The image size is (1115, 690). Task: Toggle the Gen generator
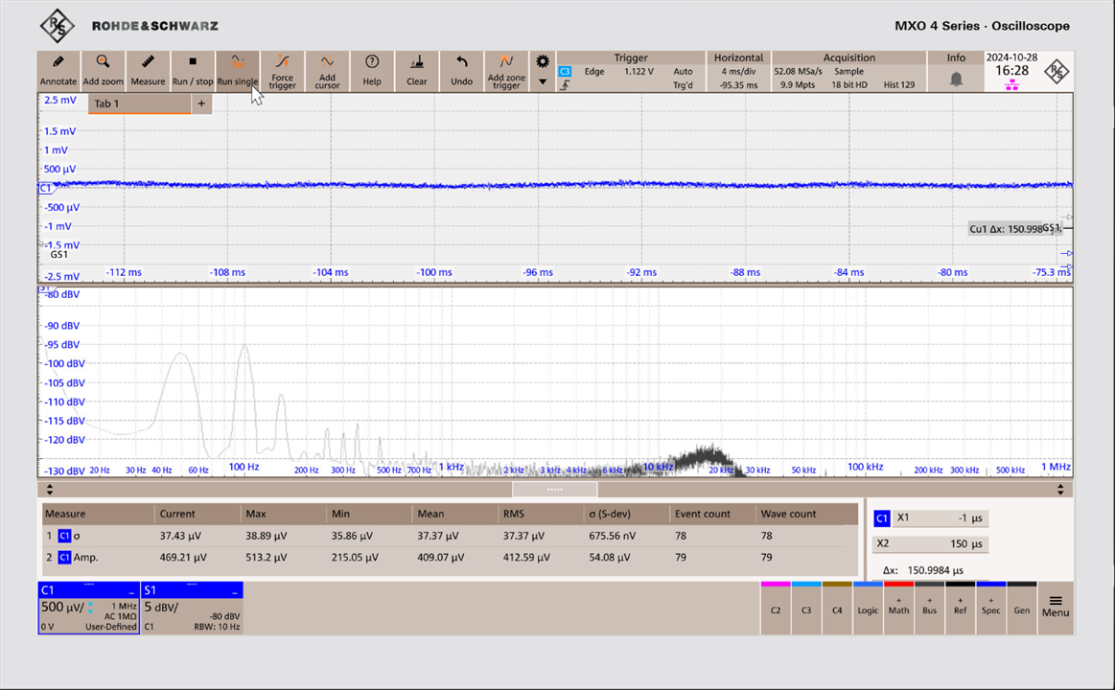tap(1022, 609)
